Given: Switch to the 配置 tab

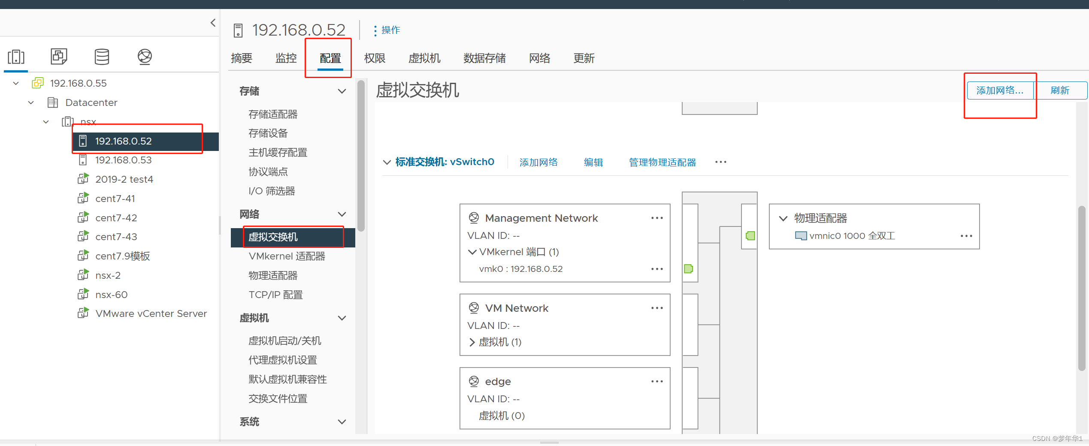Looking at the screenshot, I should 330,58.
